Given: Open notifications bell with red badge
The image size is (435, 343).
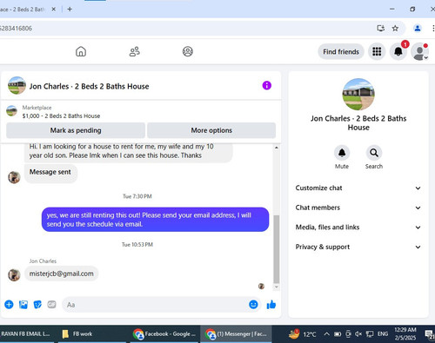Looking at the screenshot, I should pos(398,51).
